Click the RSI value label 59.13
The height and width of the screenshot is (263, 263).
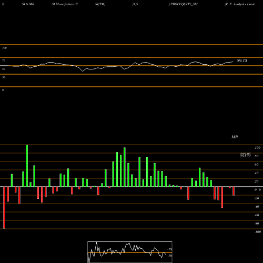(x=242, y=60)
